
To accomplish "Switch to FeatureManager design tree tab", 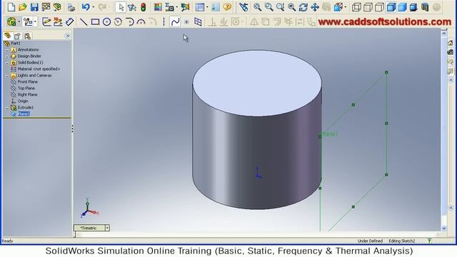I will (x=8, y=36).
